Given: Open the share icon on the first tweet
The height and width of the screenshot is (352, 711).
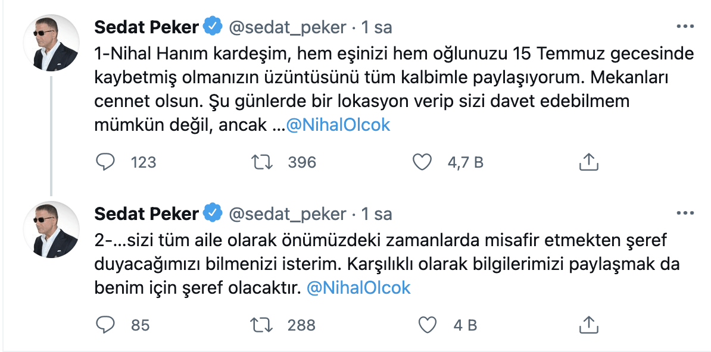Looking at the screenshot, I should click(x=588, y=161).
